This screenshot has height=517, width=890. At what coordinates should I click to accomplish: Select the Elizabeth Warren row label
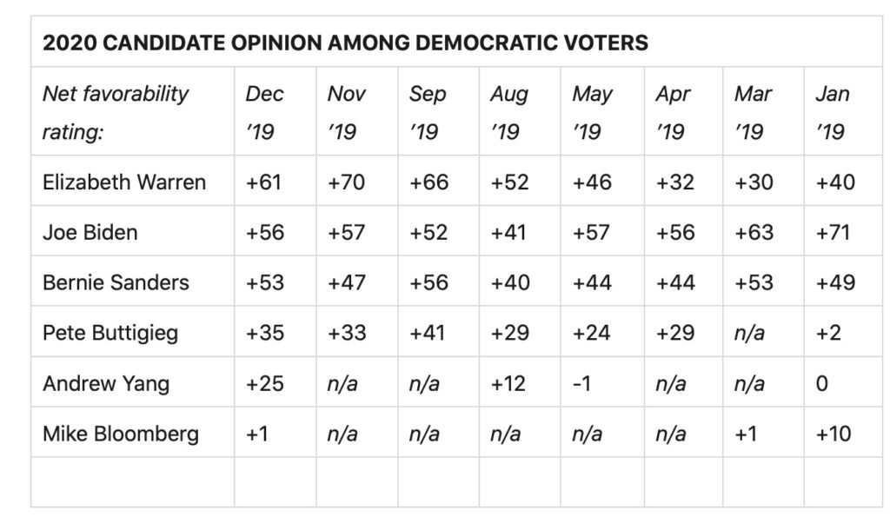[124, 182]
